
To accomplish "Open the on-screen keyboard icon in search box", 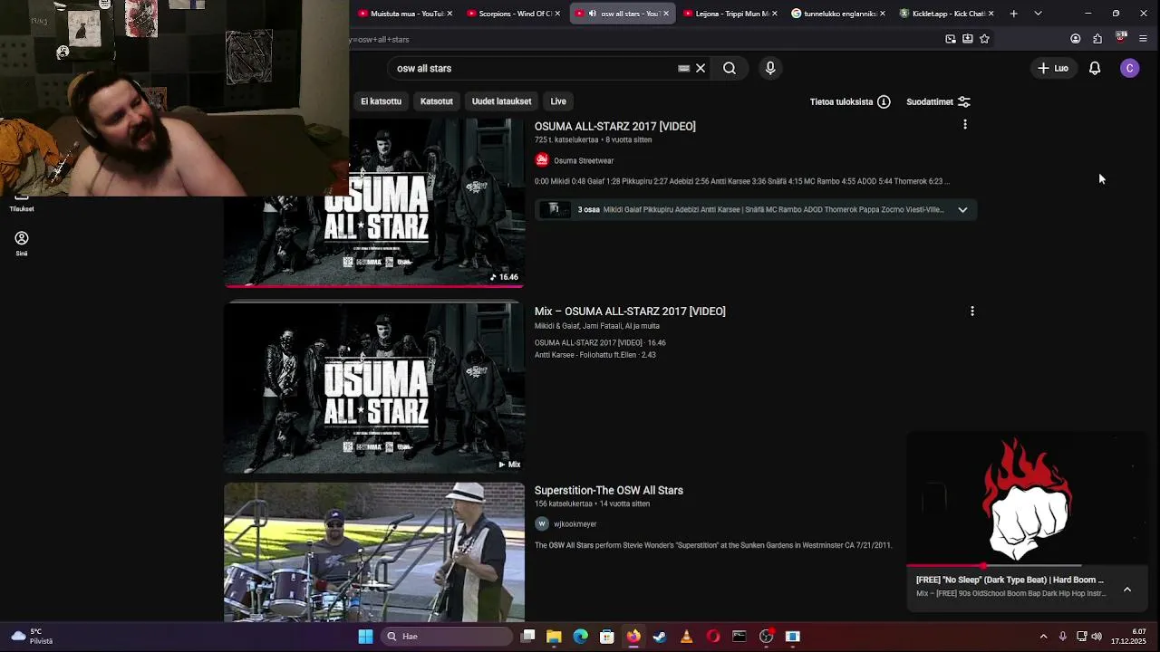I will [684, 68].
